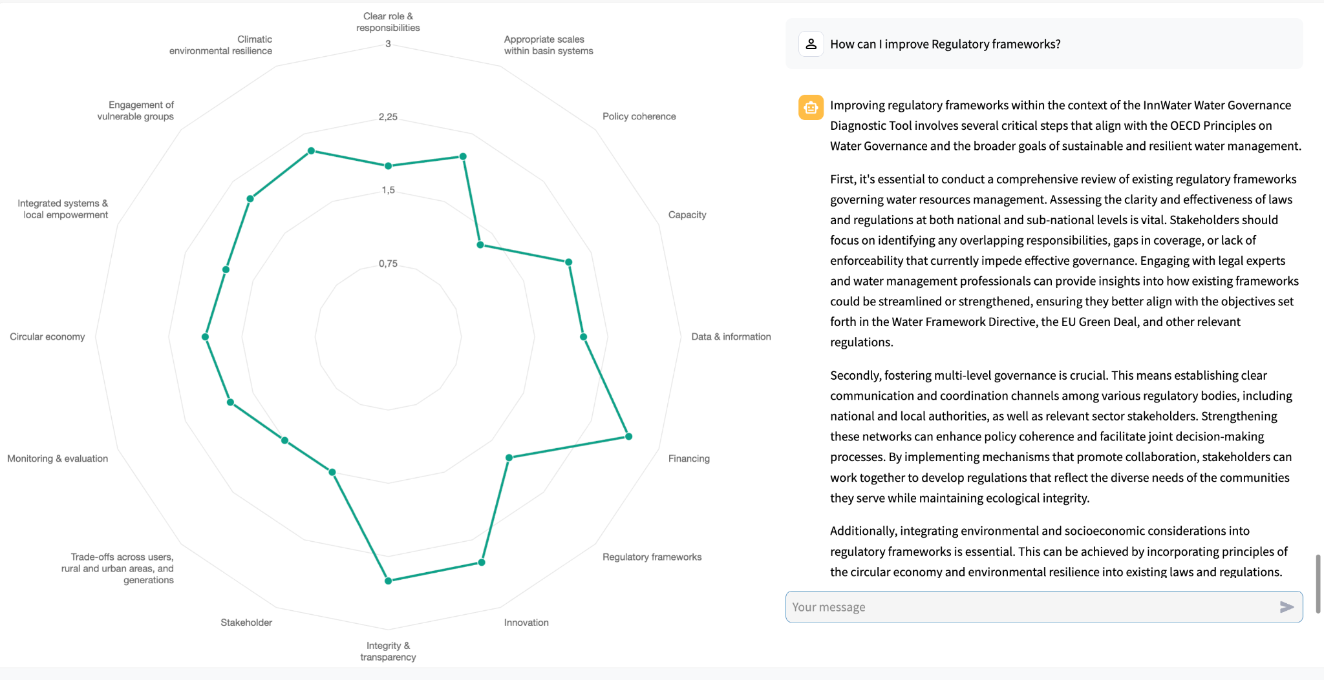
Task: Click the user avatar icon
Action: click(811, 44)
